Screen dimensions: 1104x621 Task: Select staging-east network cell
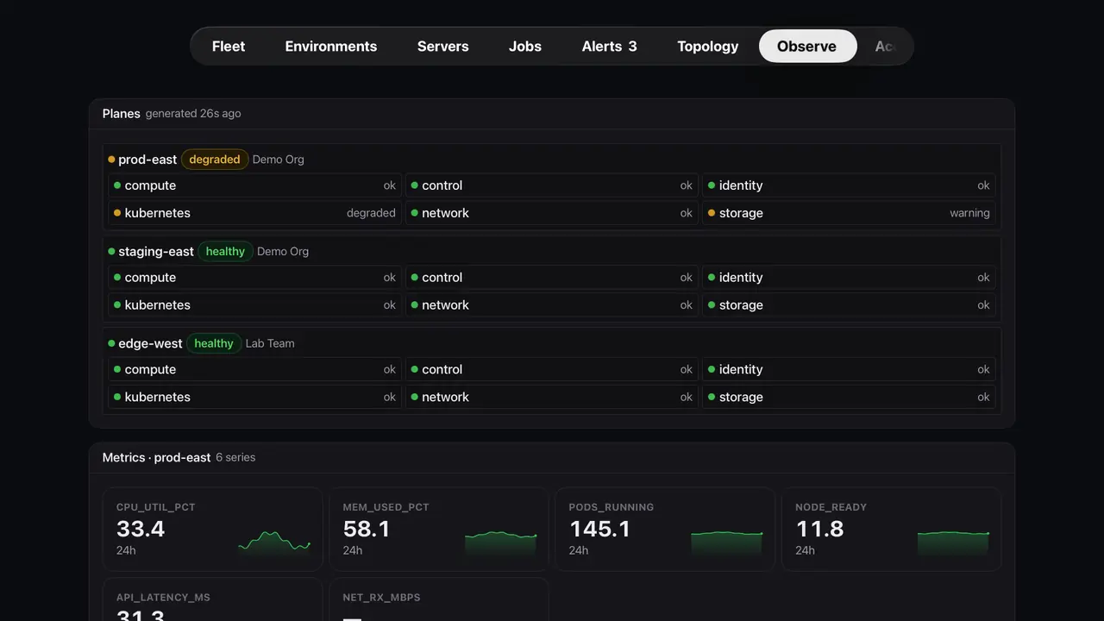(552, 305)
